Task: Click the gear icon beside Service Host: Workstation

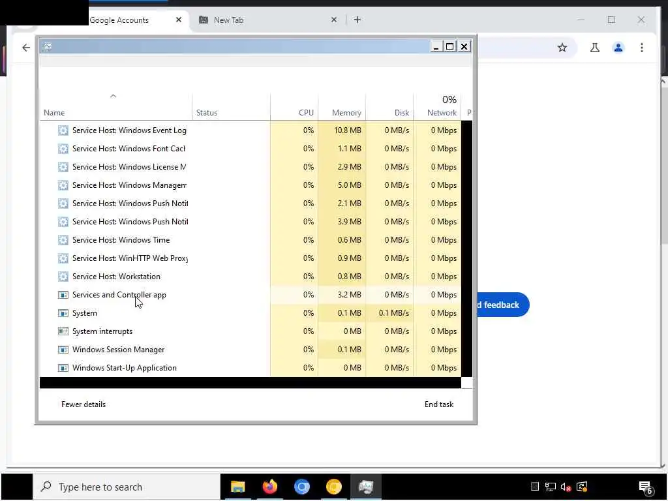Action: [x=63, y=277]
